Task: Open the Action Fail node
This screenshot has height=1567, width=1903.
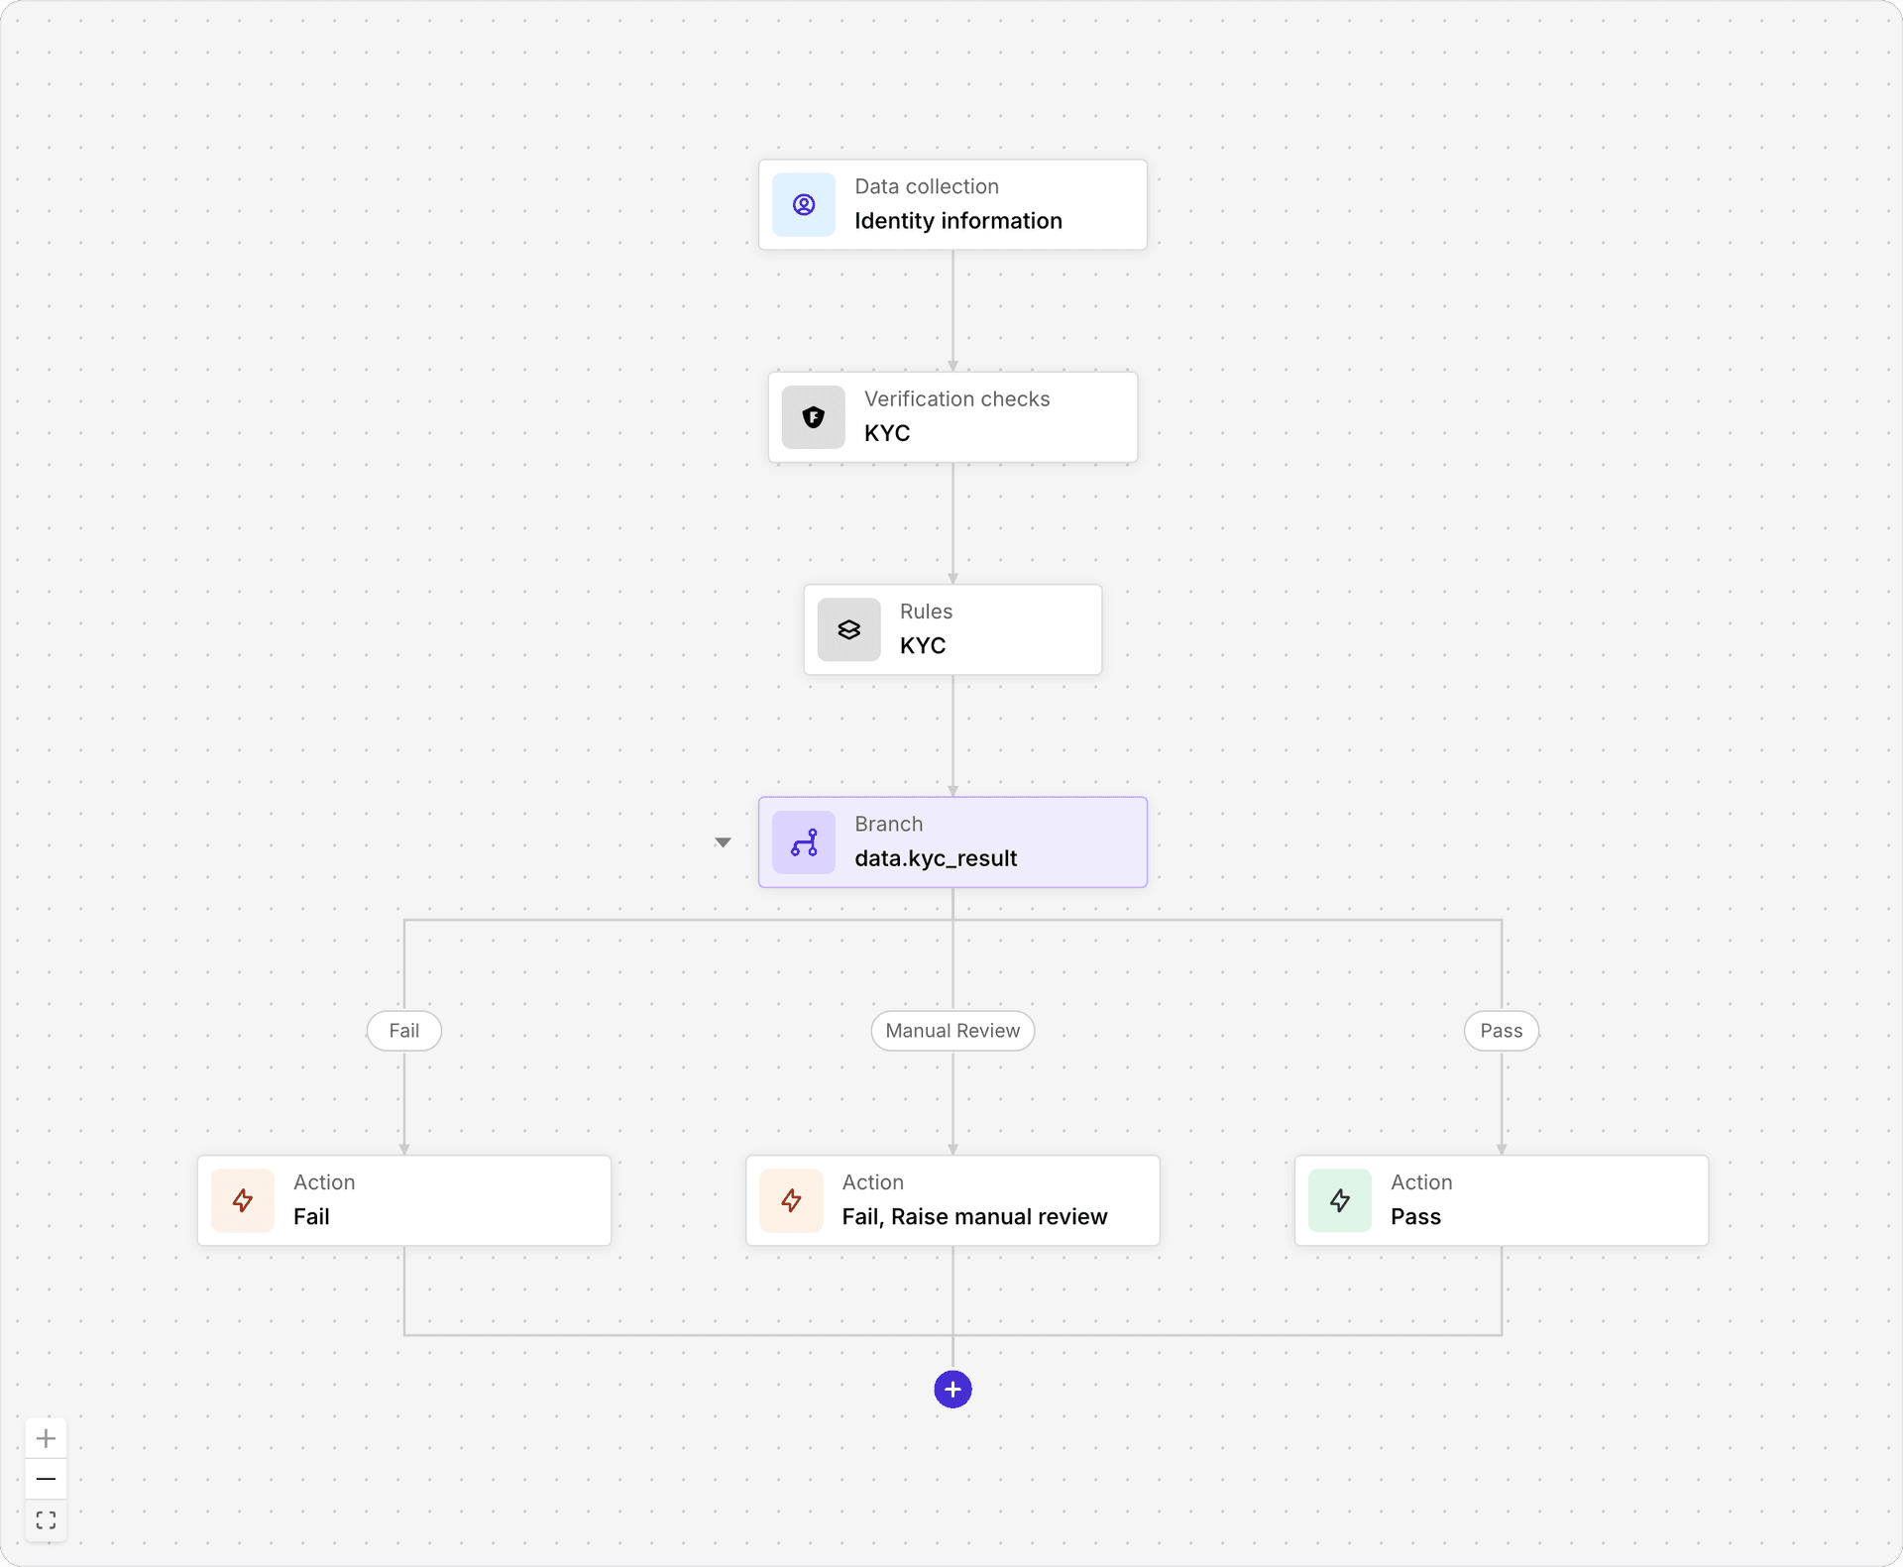Action: pyautogui.click(x=404, y=1200)
